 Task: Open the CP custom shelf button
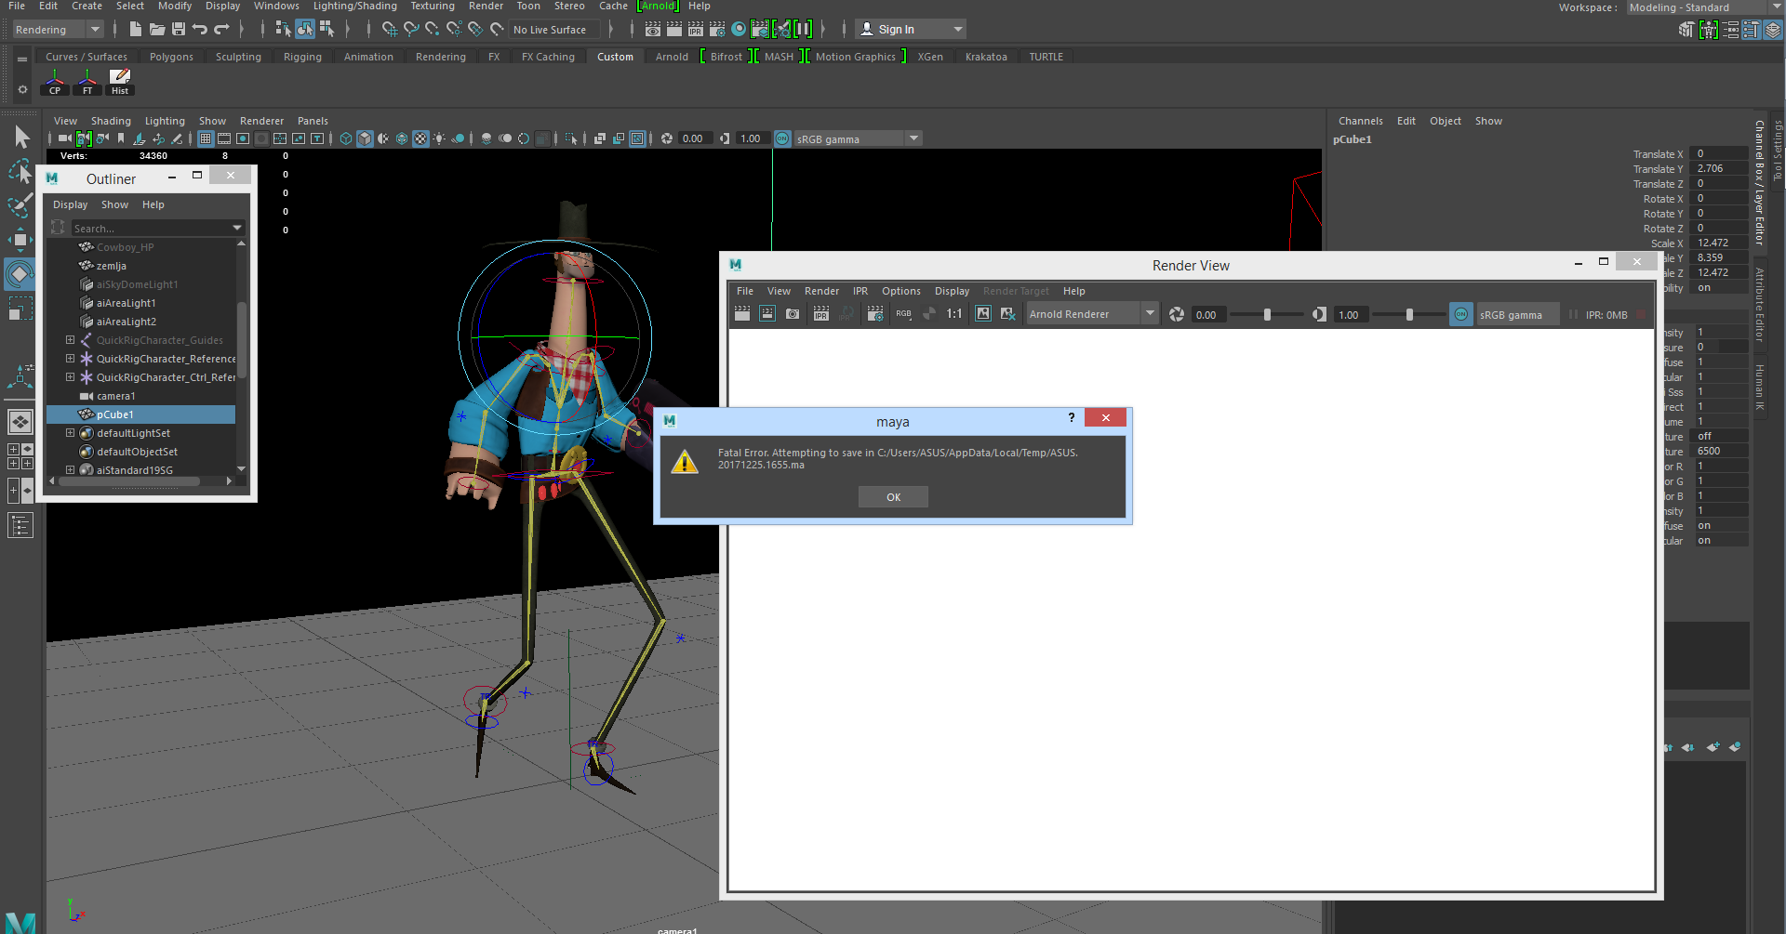click(x=55, y=83)
